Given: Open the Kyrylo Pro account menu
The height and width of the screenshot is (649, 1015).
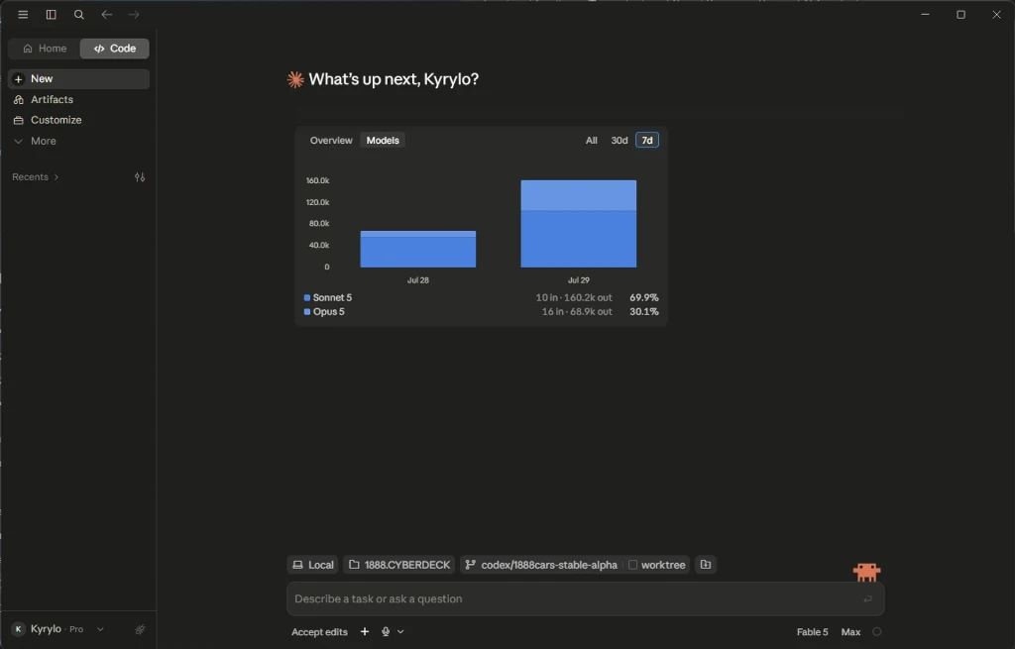Looking at the screenshot, I should [58, 629].
